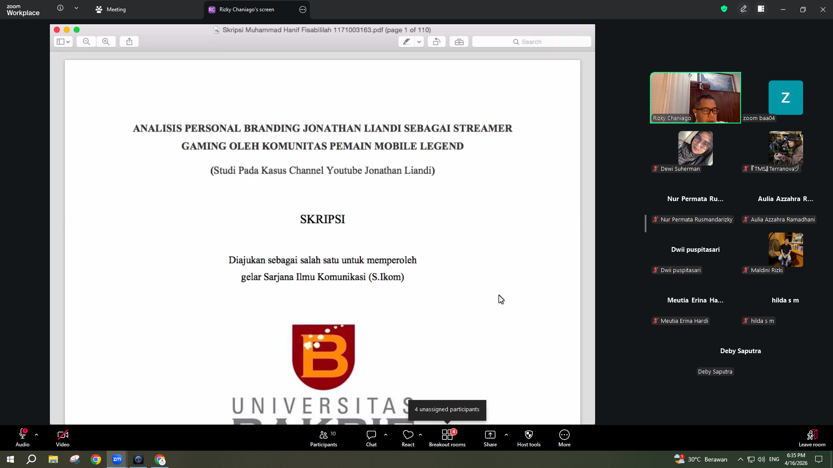Select Nur Permata Rusmandarizky name label
This screenshot has width=833, height=468.
tap(692, 220)
